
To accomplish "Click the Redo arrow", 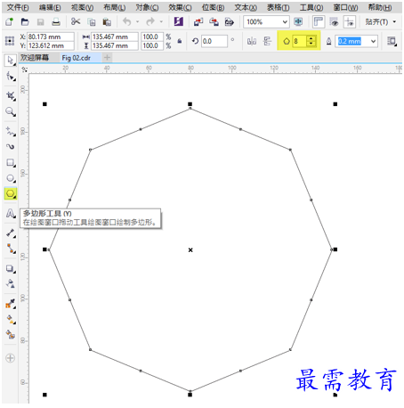I will 150,21.
